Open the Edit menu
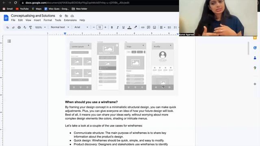 [20, 20]
